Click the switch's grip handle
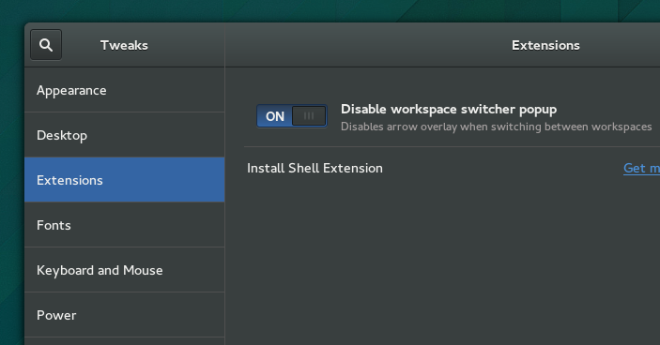 click(x=309, y=116)
